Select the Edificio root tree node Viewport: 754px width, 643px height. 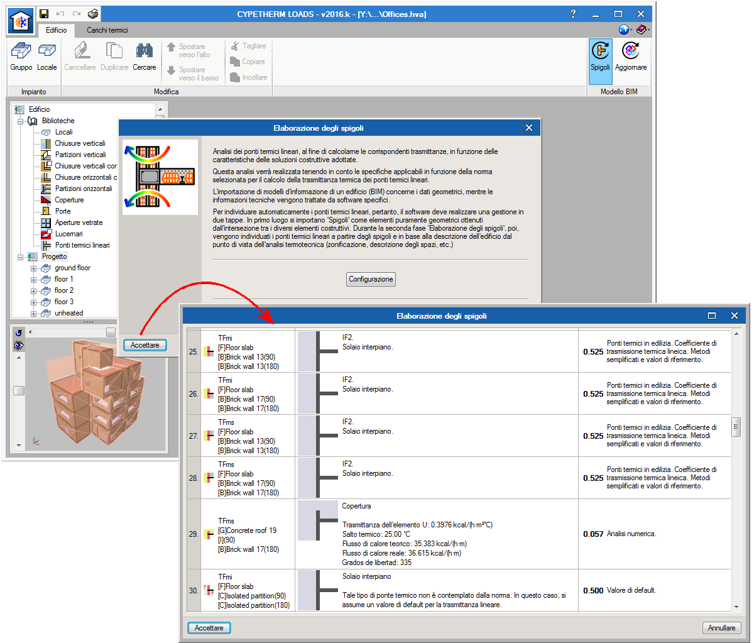point(39,109)
